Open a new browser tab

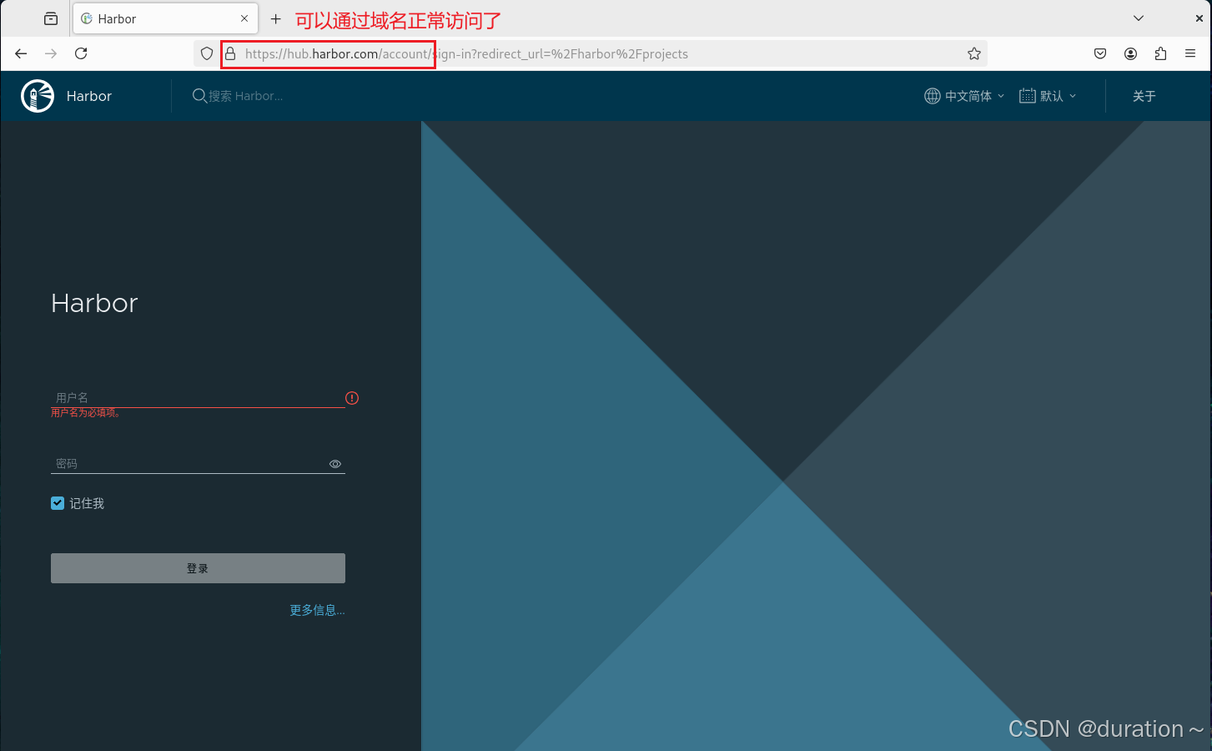[x=276, y=18]
